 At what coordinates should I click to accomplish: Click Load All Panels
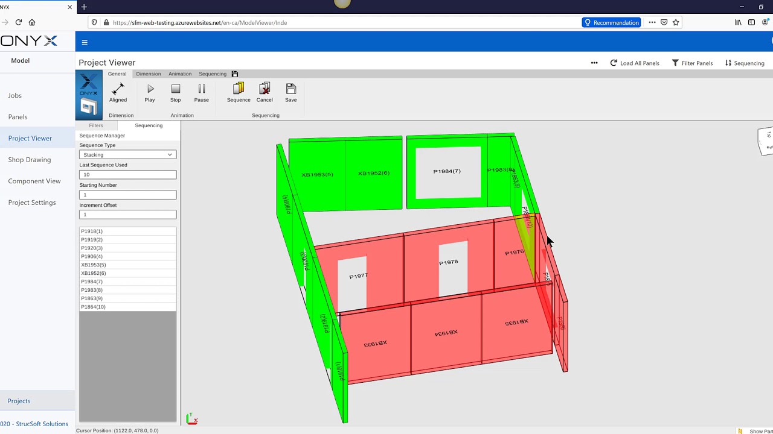(635, 63)
